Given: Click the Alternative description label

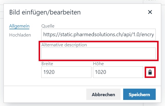Looking at the screenshot, I should click(x=64, y=45).
